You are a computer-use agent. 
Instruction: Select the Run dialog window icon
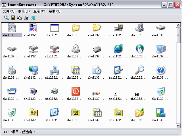tap(12, 91)
